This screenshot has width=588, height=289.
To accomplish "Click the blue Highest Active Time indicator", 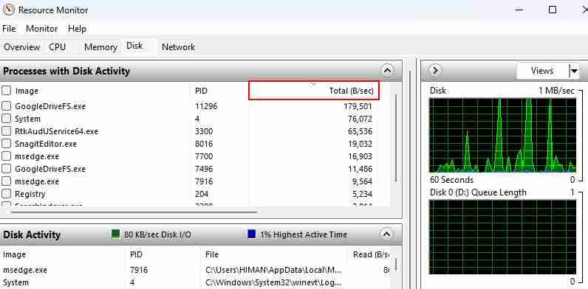I will pos(252,234).
